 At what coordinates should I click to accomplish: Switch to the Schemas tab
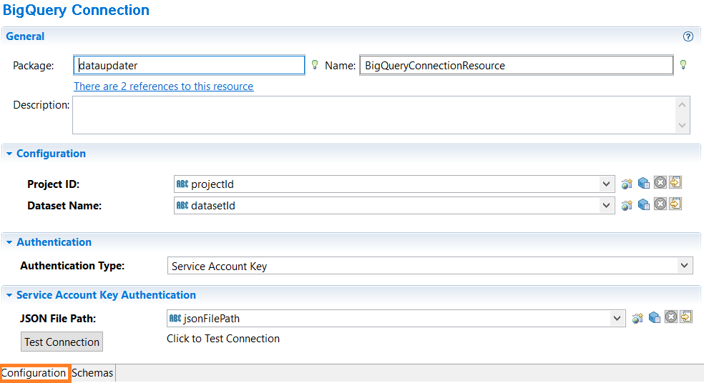tap(92, 373)
